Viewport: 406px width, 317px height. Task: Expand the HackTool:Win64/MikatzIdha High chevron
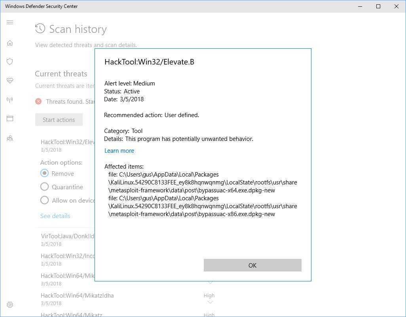210,302
